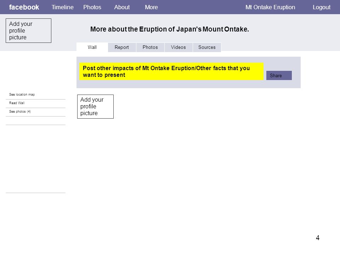340x255 pixels.
Task: Switch to the Wall tab
Action: pos(92,47)
